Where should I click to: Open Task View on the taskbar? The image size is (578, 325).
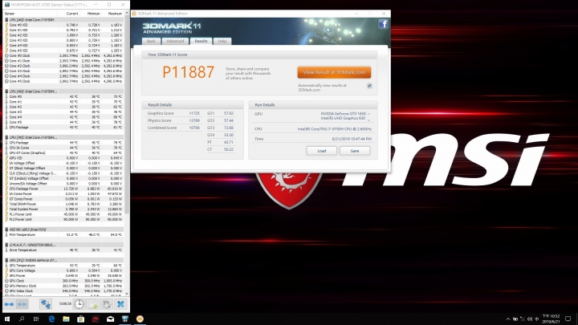36,319
